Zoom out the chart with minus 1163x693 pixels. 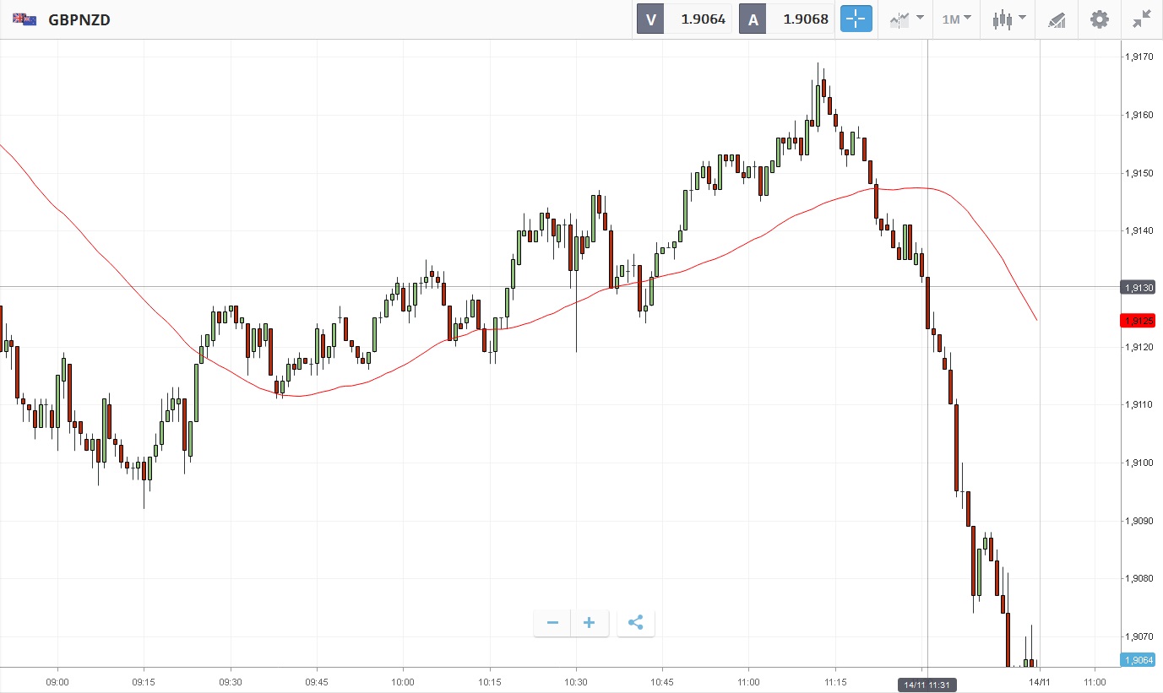point(552,623)
